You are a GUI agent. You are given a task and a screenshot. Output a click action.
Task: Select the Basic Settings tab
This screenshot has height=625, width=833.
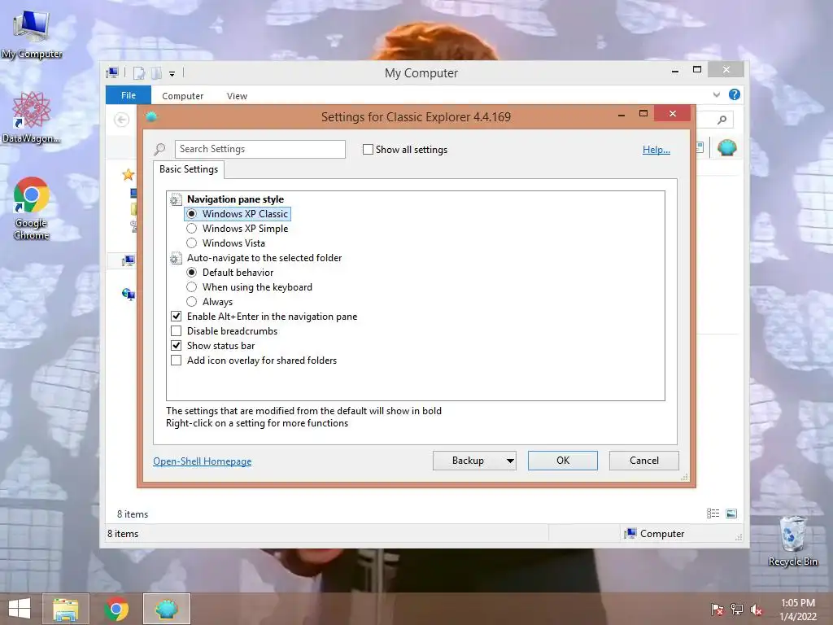189,169
